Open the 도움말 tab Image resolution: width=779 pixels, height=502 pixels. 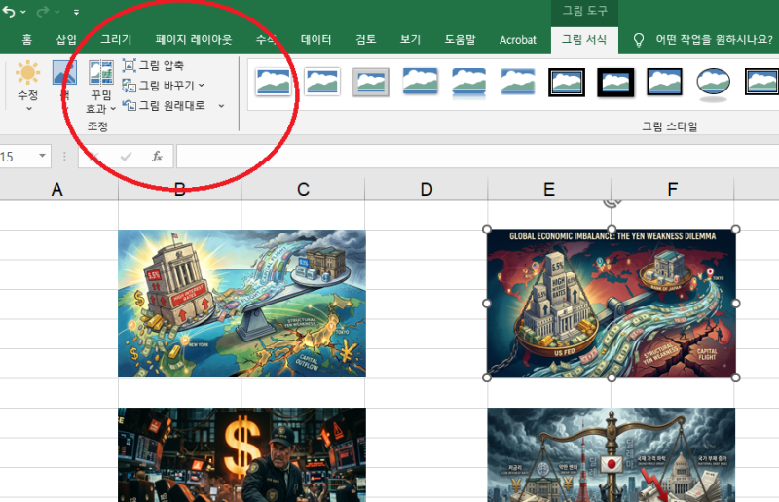point(460,39)
